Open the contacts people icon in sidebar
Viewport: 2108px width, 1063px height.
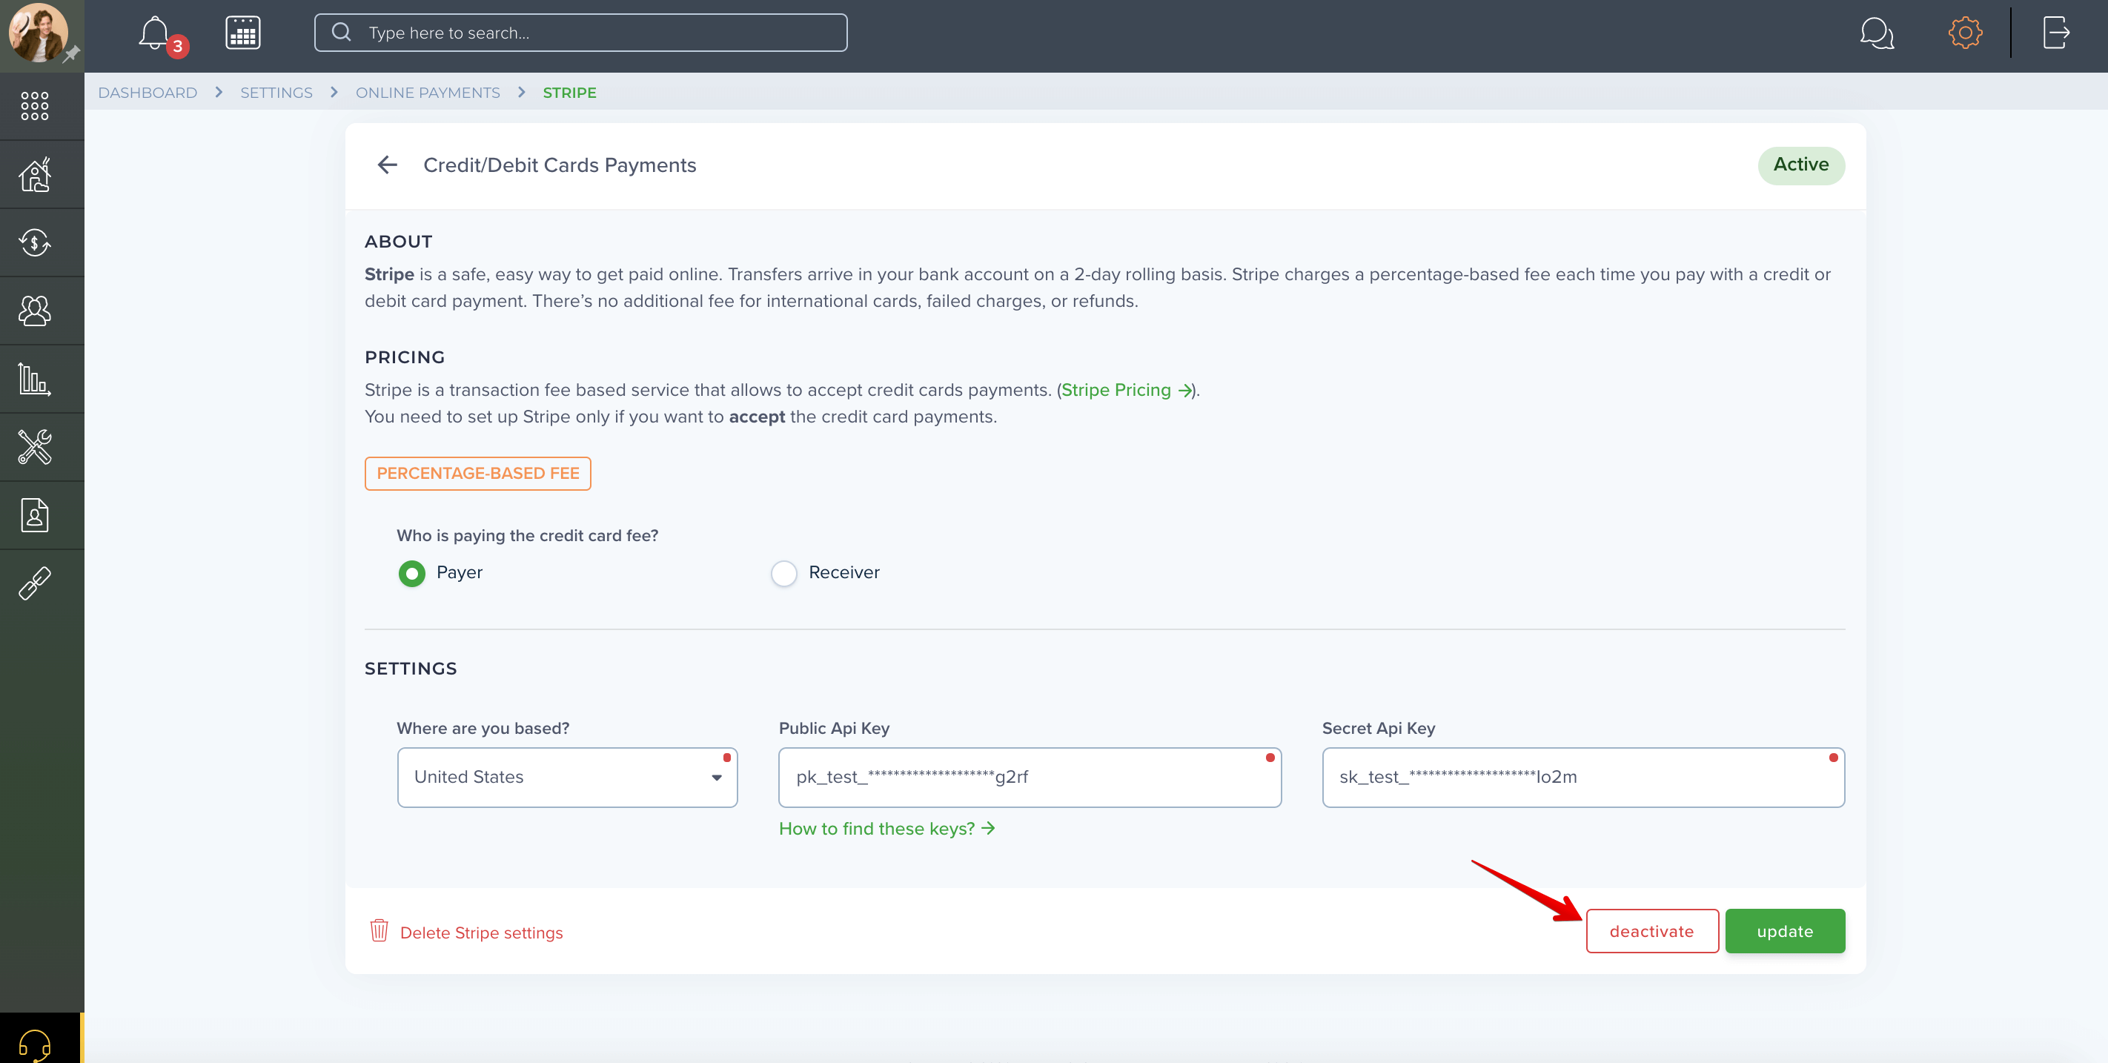[x=34, y=310]
